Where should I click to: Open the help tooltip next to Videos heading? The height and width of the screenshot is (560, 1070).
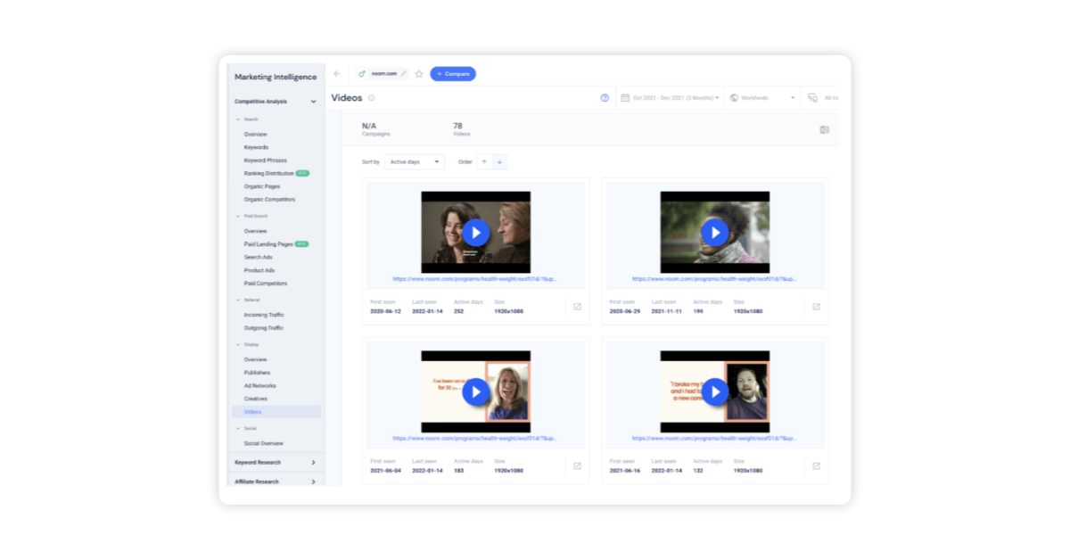click(605, 98)
